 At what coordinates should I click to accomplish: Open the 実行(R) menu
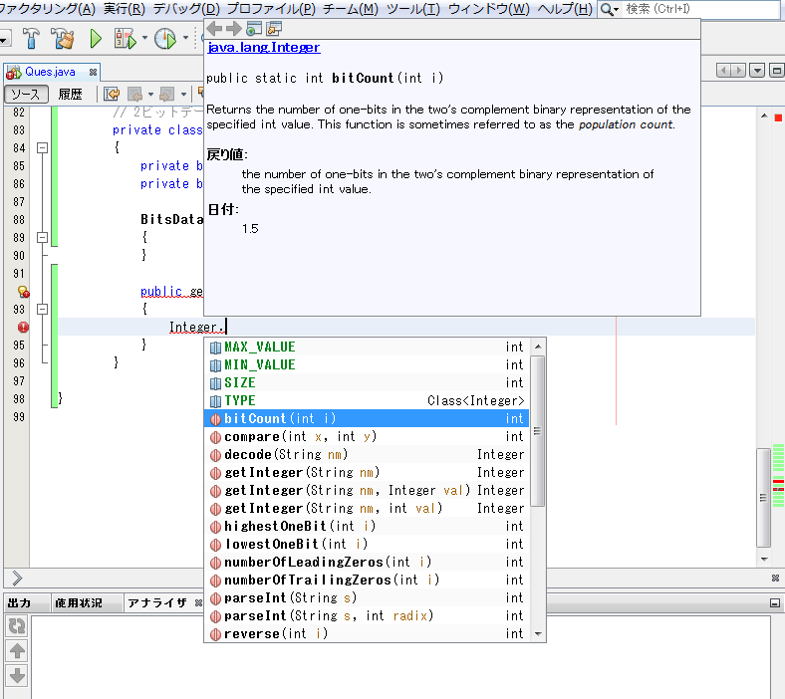pos(125,9)
